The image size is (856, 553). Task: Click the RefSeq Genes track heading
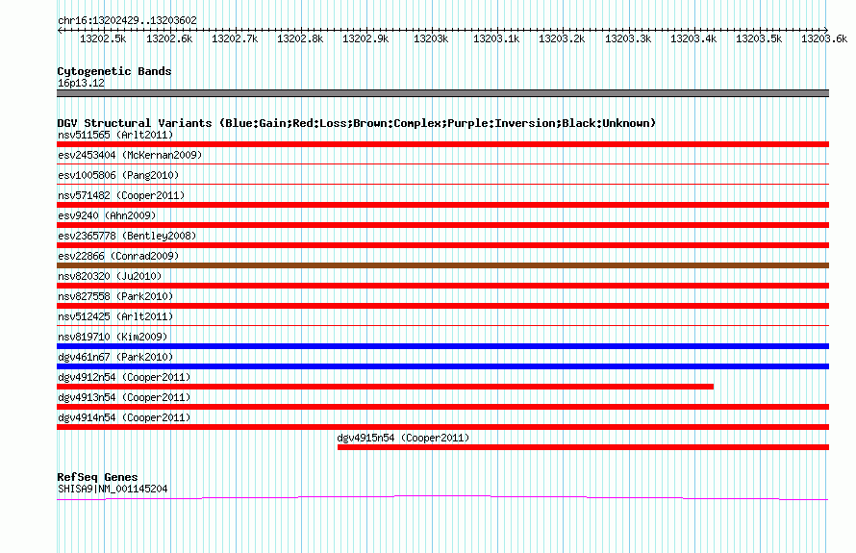(x=97, y=477)
